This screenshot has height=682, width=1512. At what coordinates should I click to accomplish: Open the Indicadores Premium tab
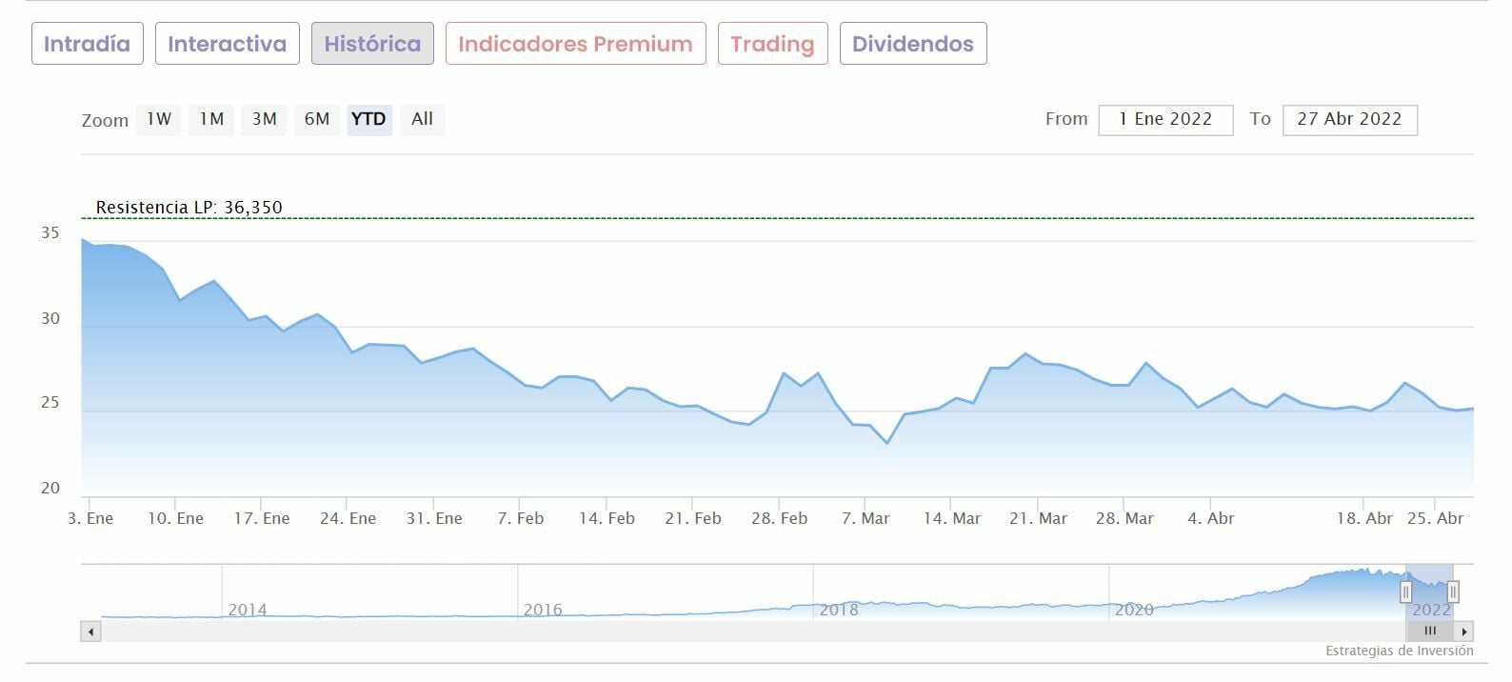coord(575,44)
